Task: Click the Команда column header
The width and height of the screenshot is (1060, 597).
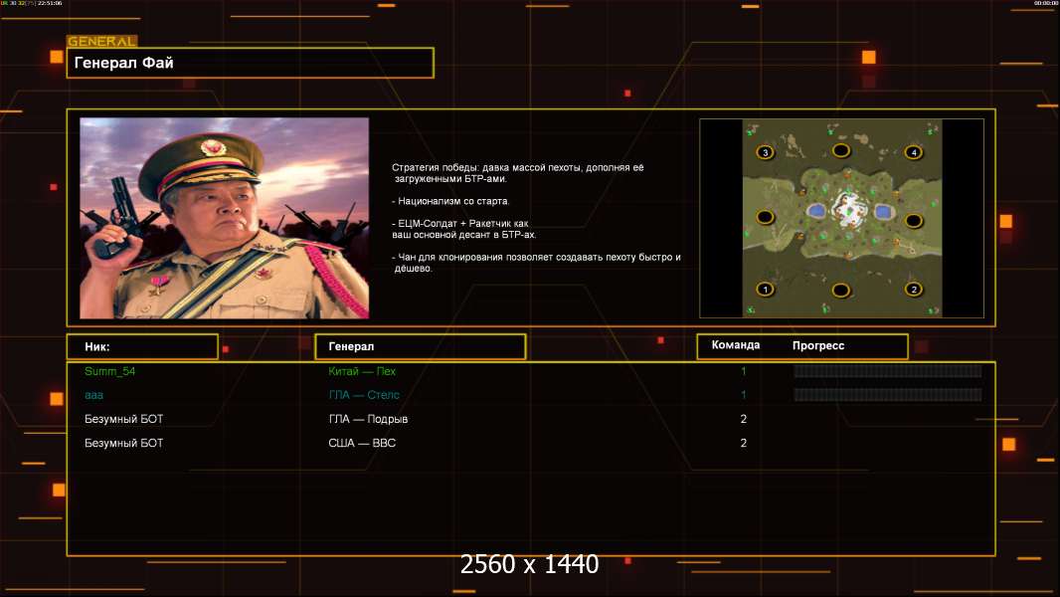Action: point(736,345)
